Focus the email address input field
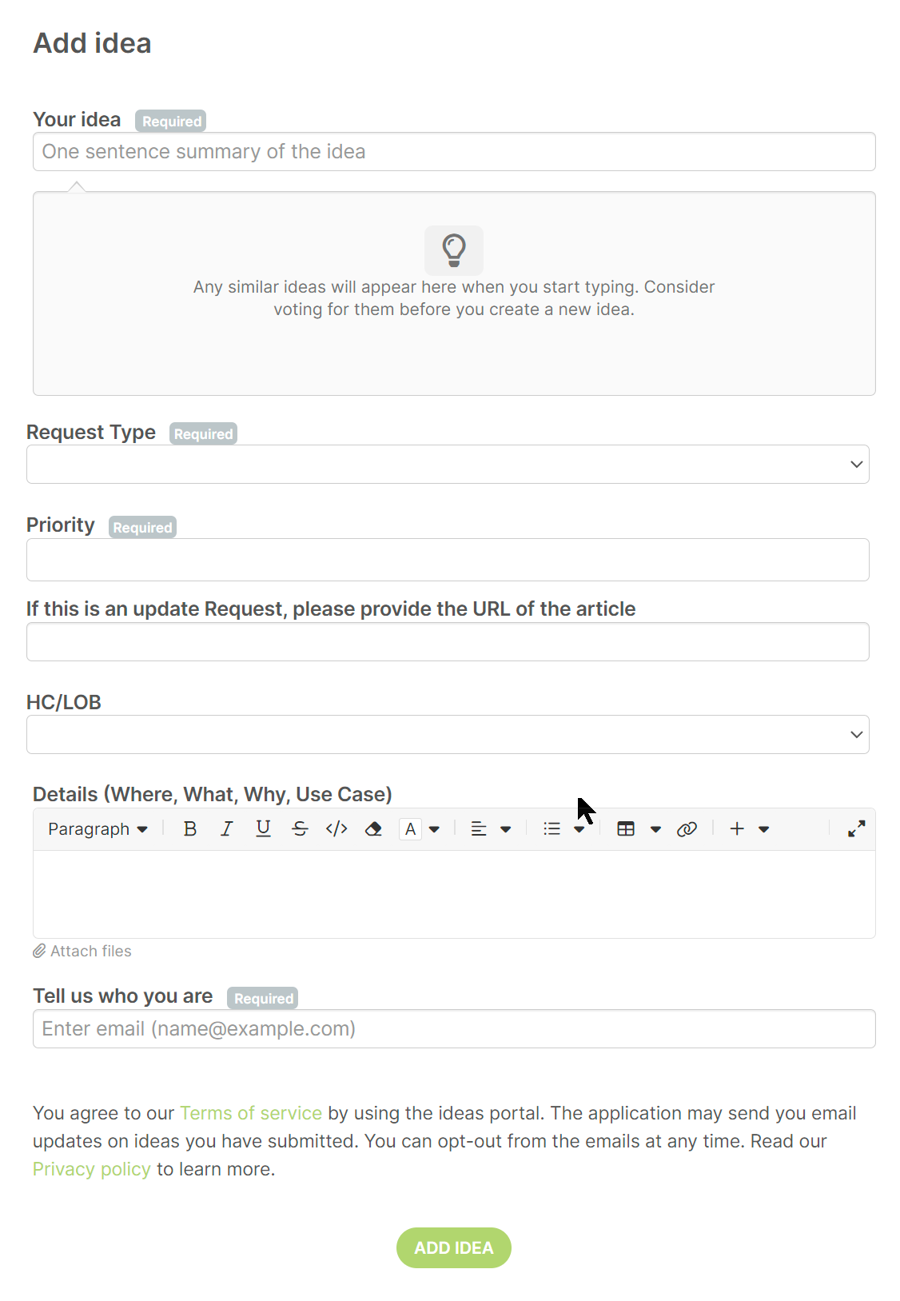The width and height of the screenshot is (900, 1301). coord(454,1029)
